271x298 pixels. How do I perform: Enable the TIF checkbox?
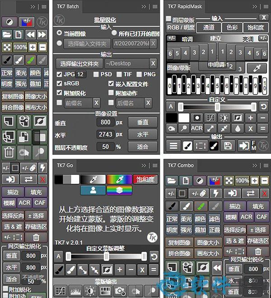tap(119, 74)
